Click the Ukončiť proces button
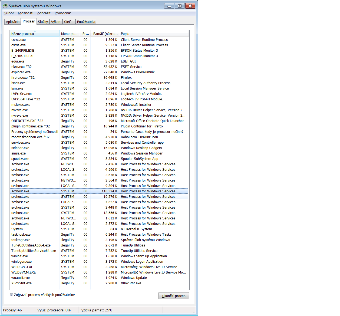This screenshot has width=340, height=316. click(x=174, y=296)
